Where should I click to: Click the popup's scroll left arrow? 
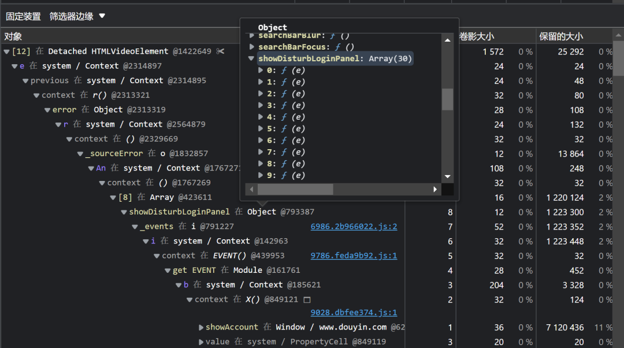(x=251, y=190)
